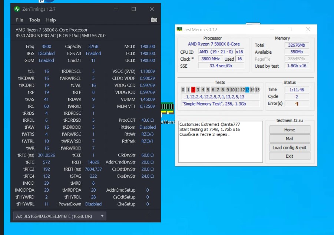334x235 pixels.
Task: Click the 'Simple Memory Test' description field
Action: click(x=220, y=104)
